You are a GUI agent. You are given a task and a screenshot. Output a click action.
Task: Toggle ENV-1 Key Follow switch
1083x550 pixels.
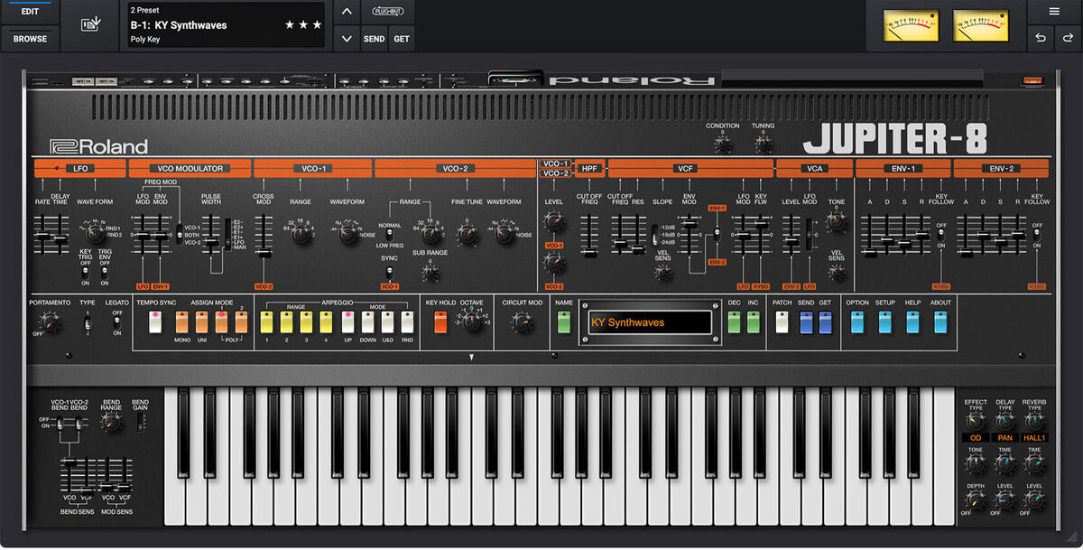coord(940,234)
